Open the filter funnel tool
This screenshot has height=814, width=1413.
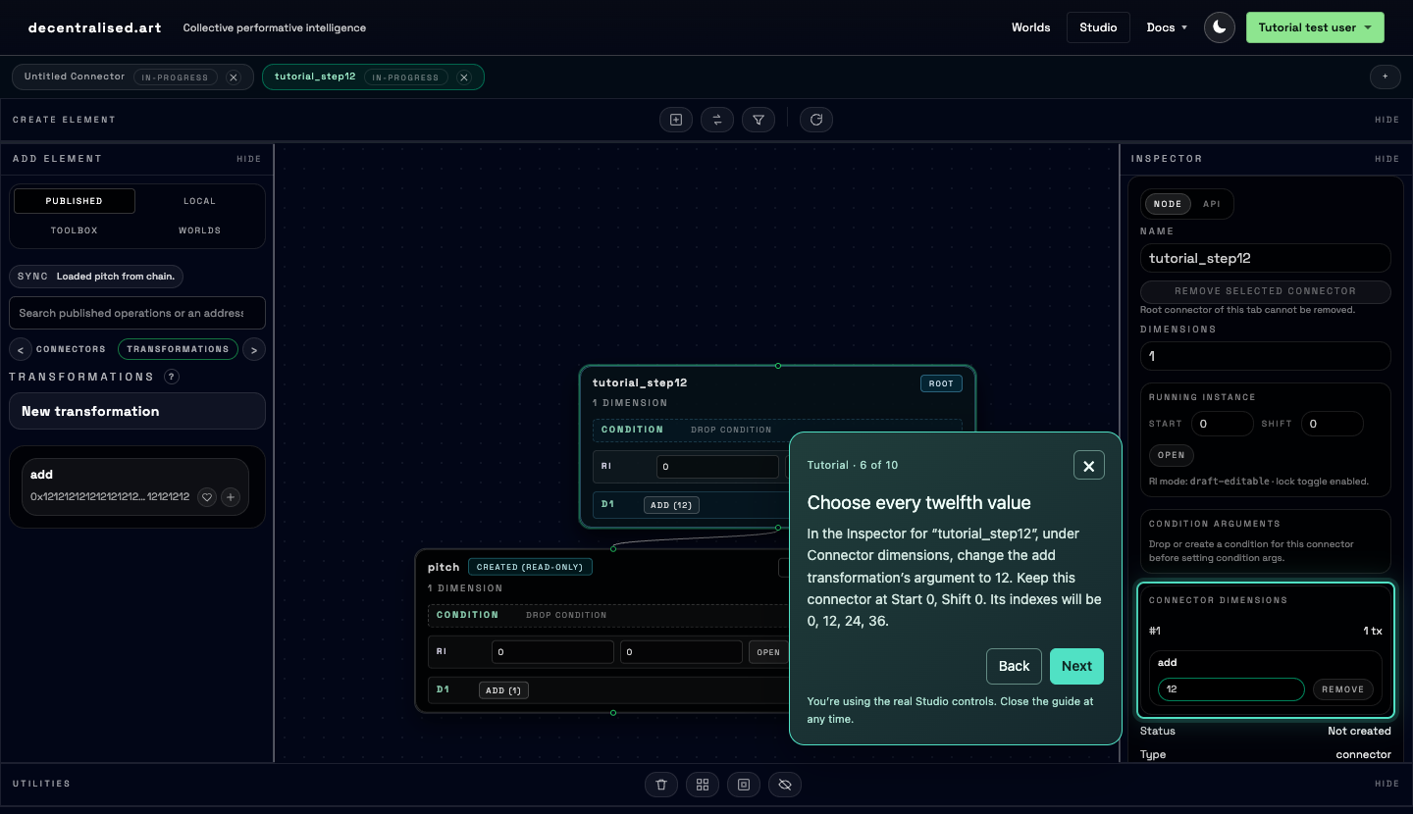click(x=759, y=120)
